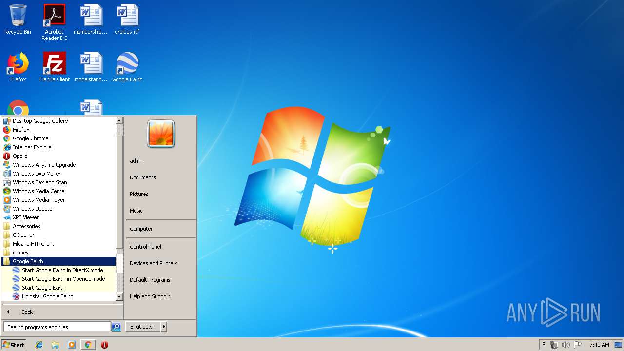Open the admin user folder link
The height and width of the screenshot is (351, 624).
(x=160, y=161)
